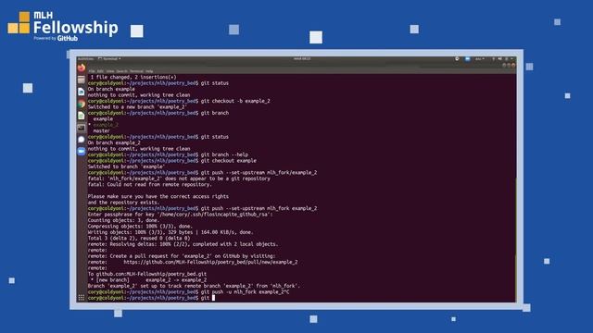Image resolution: width=593 pixels, height=333 pixels.
Task: Click '* [new branch] example_2 -> example_2' line
Action: (x=148, y=280)
